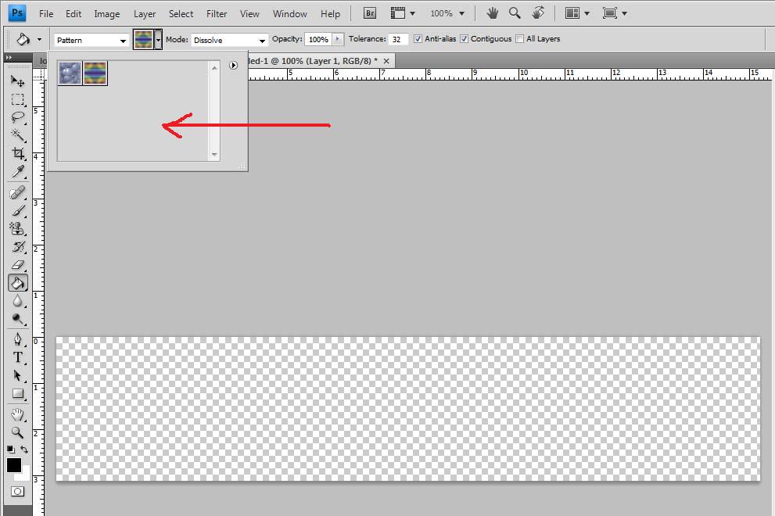Open the File menu
Image resolution: width=775 pixels, height=516 pixels.
(46, 14)
